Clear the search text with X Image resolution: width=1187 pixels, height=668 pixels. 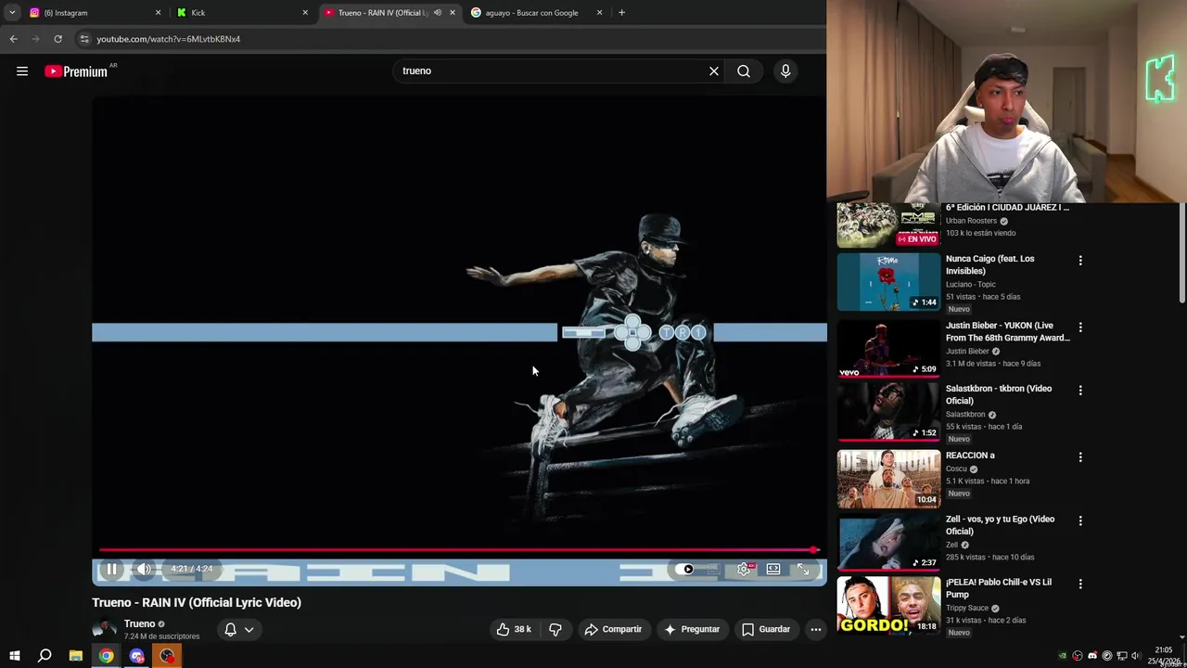tap(714, 71)
